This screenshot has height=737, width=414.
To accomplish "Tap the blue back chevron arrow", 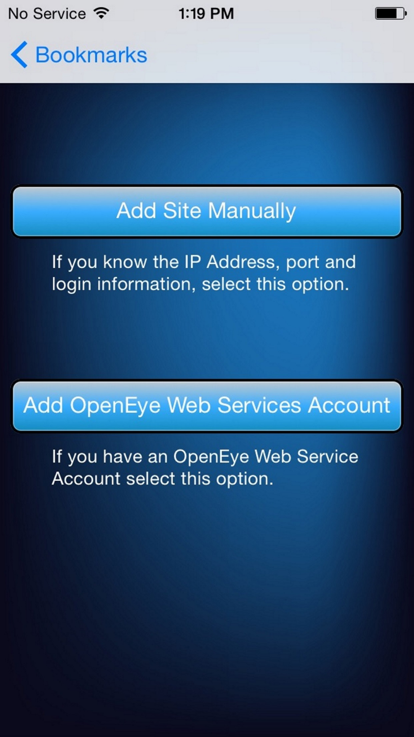I will pyautogui.click(x=19, y=55).
